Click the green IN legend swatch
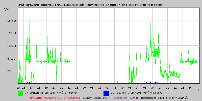The height and width of the screenshot is (101, 202). (20, 93)
